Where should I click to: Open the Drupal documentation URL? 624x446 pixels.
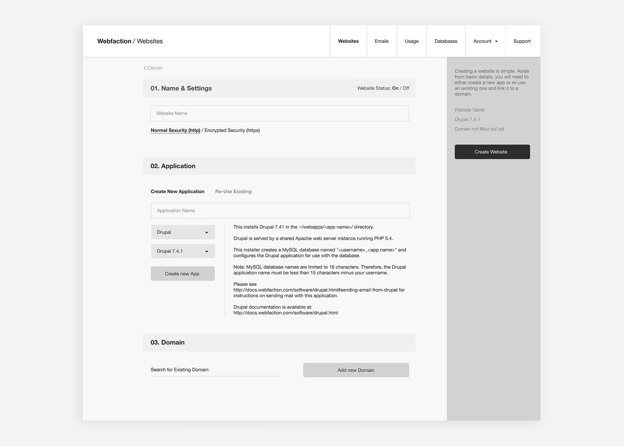pyautogui.click(x=286, y=313)
